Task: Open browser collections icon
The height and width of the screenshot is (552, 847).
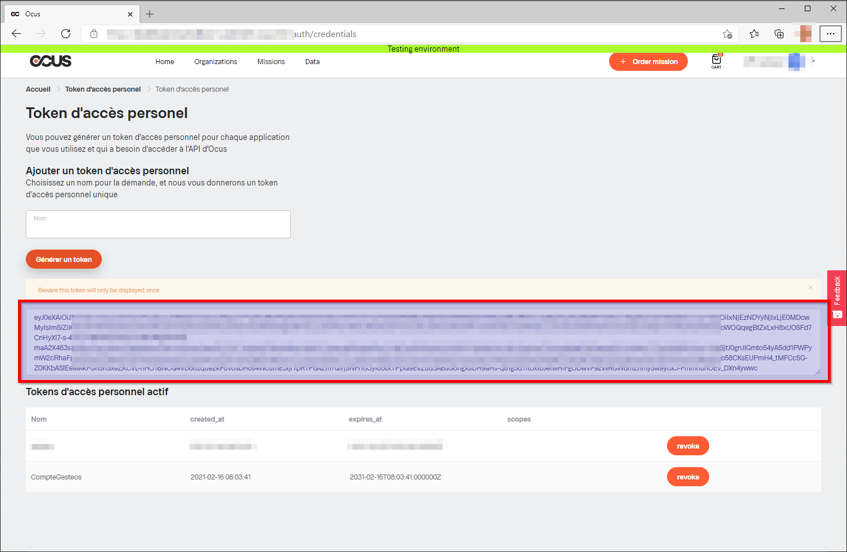Action: click(779, 34)
